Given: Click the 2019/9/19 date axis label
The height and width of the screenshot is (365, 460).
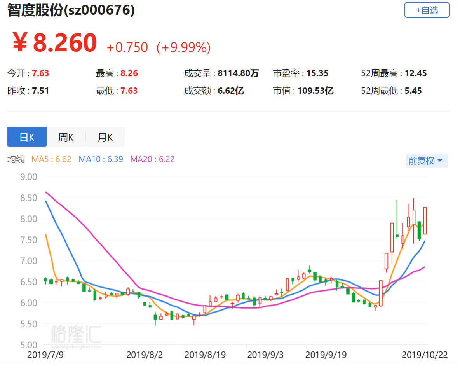Looking at the screenshot, I should [326, 355].
